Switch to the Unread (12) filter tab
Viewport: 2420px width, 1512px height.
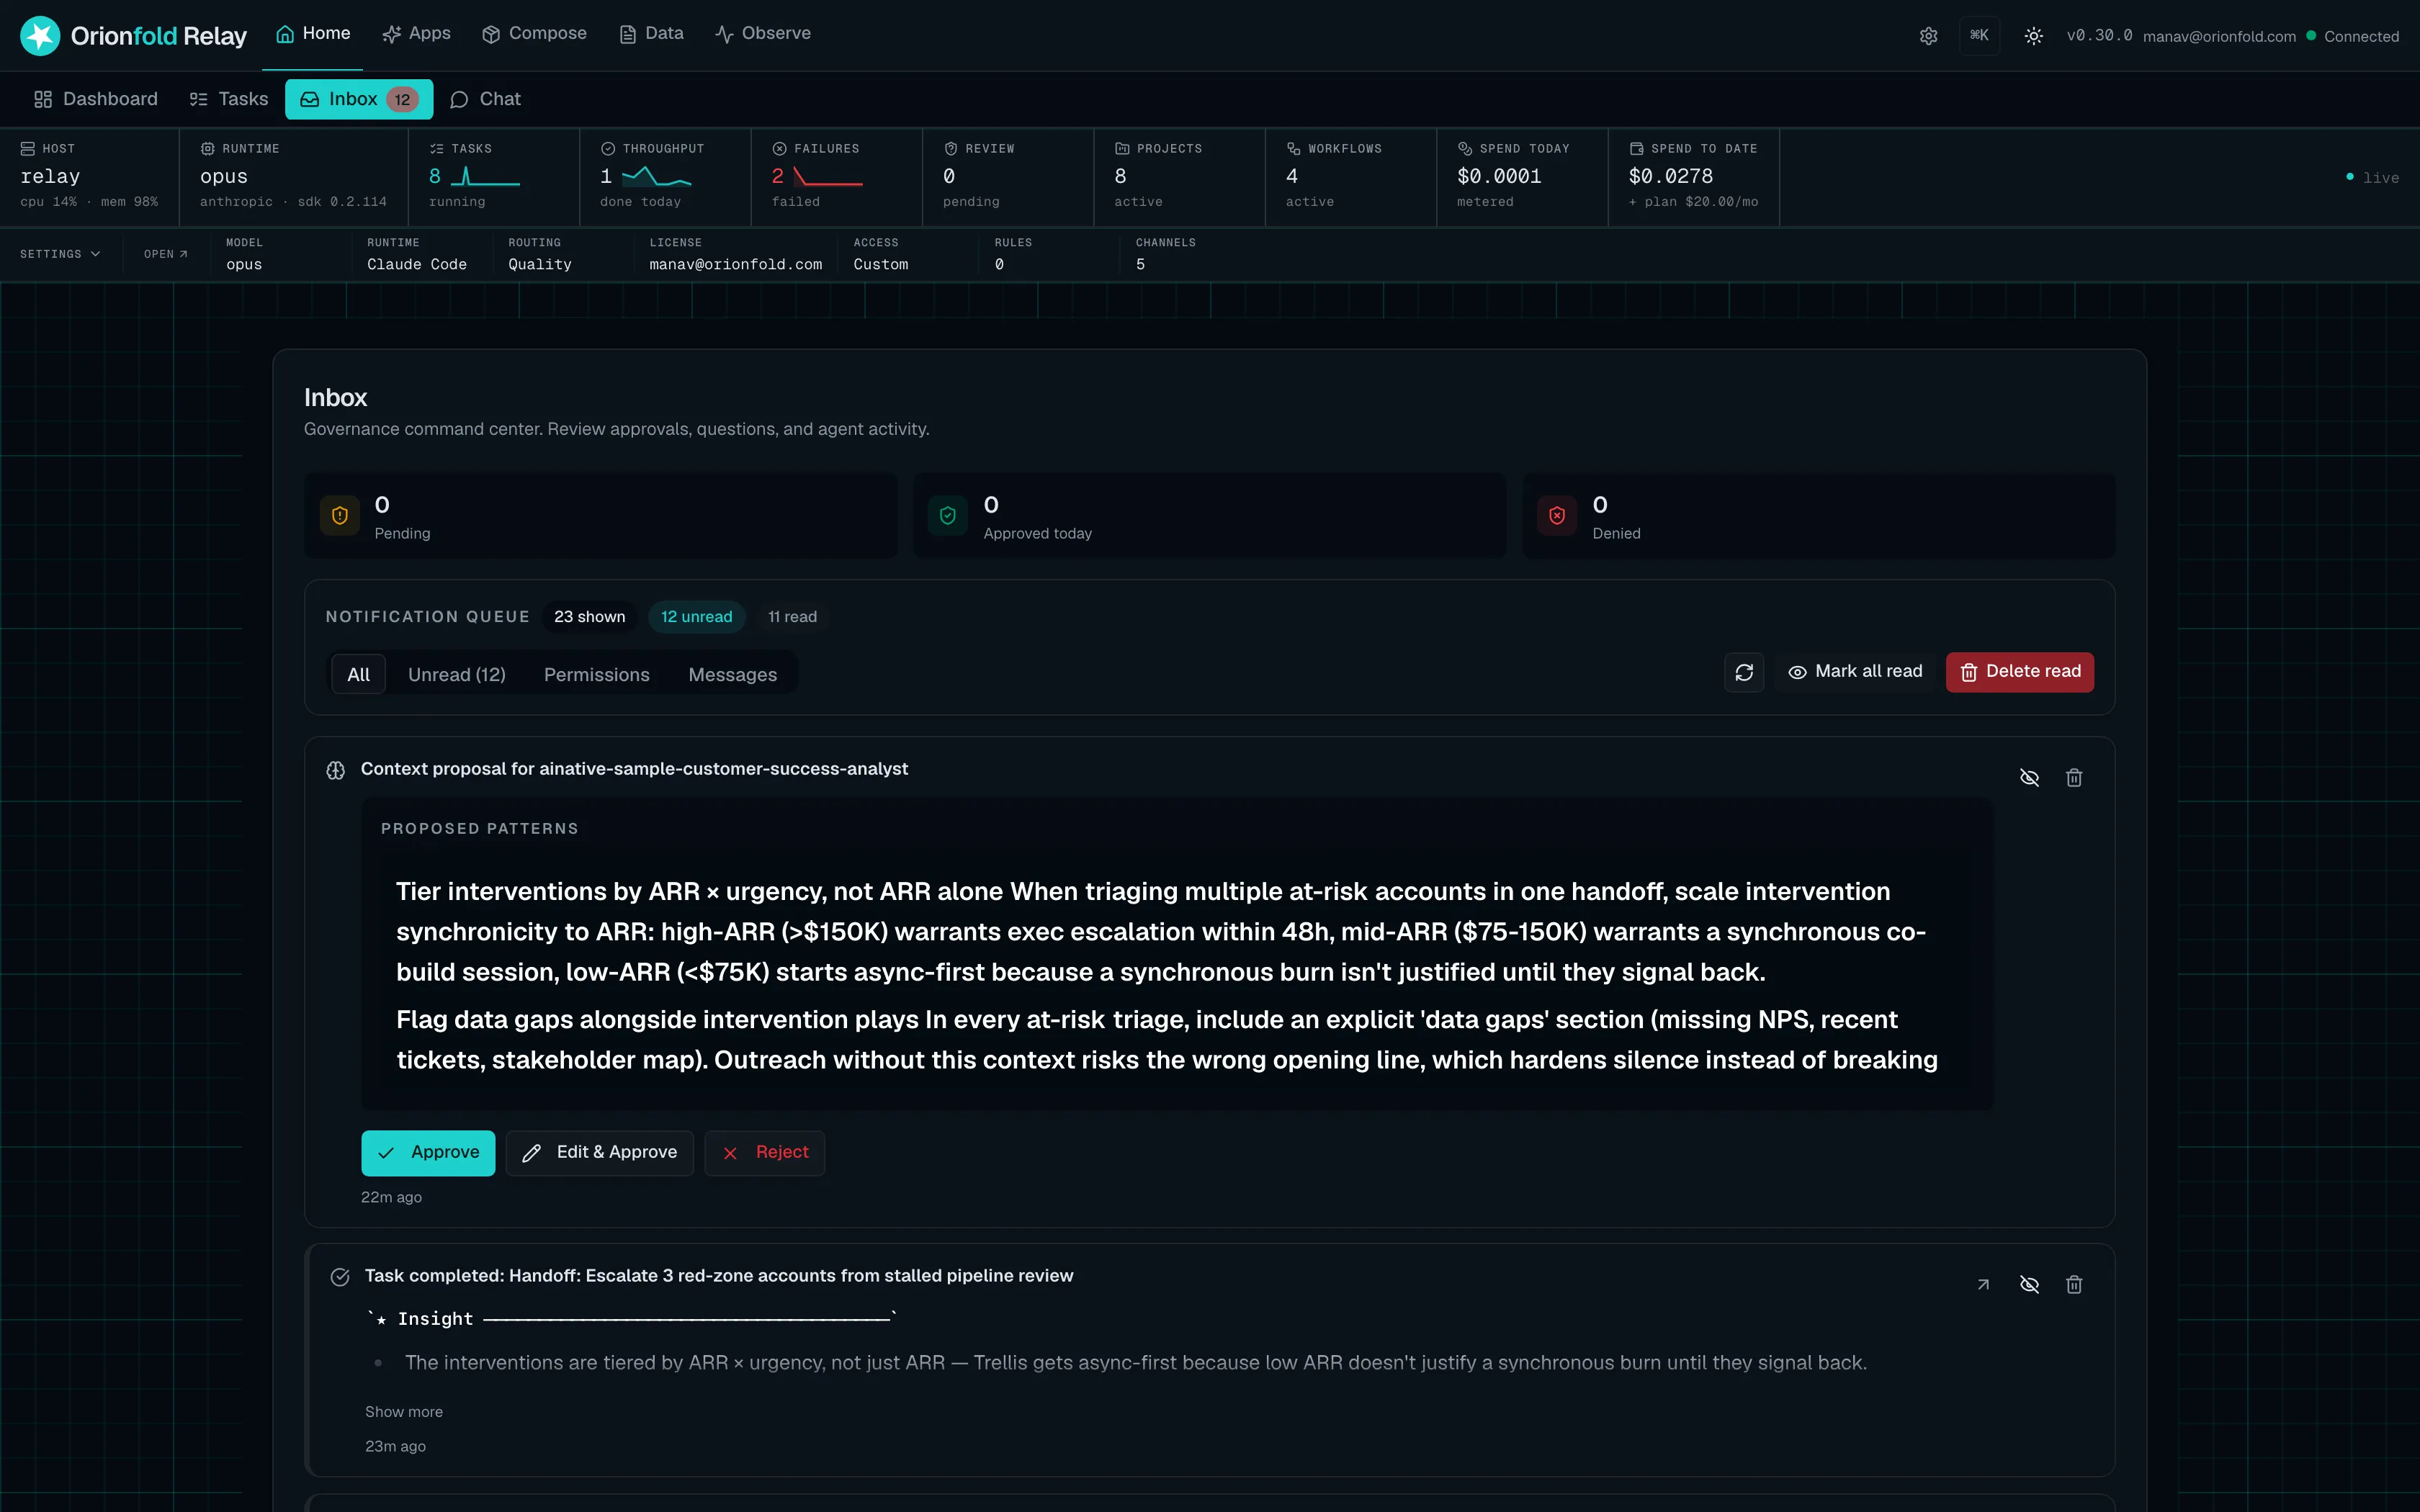click(457, 675)
